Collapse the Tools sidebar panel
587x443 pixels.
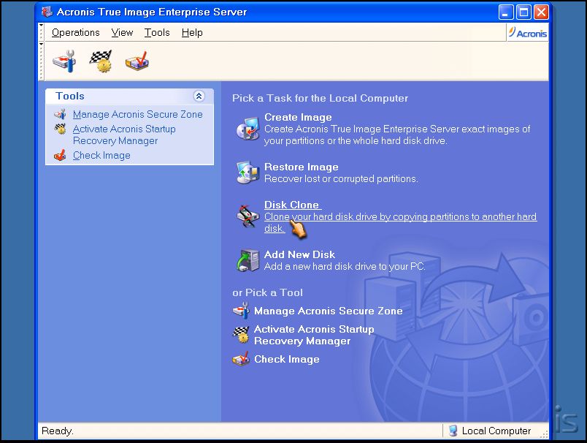tap(199, 96)
